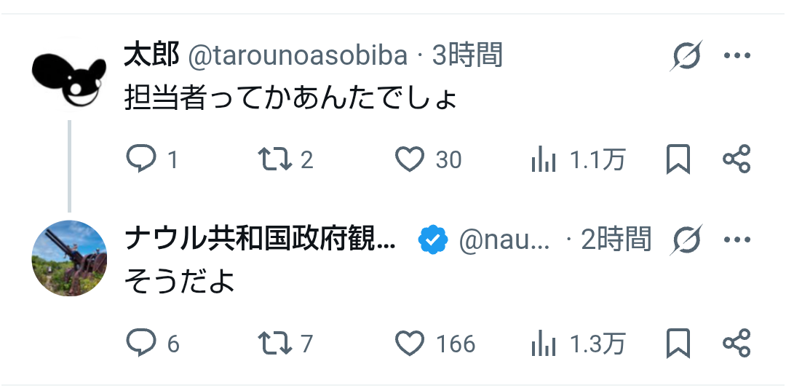Like the tweet by 太郎
The image size is (786, 388).
click(x=410, y=159)
